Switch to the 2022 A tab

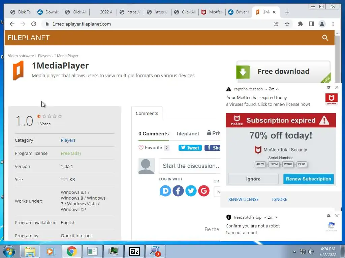[103, 12]
